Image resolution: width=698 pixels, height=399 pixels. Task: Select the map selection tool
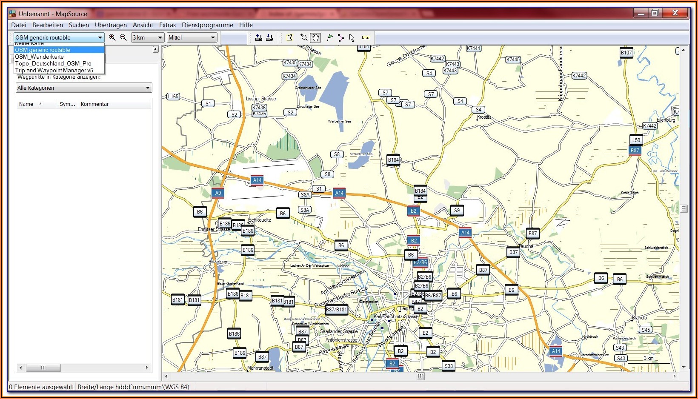point(290,37)
